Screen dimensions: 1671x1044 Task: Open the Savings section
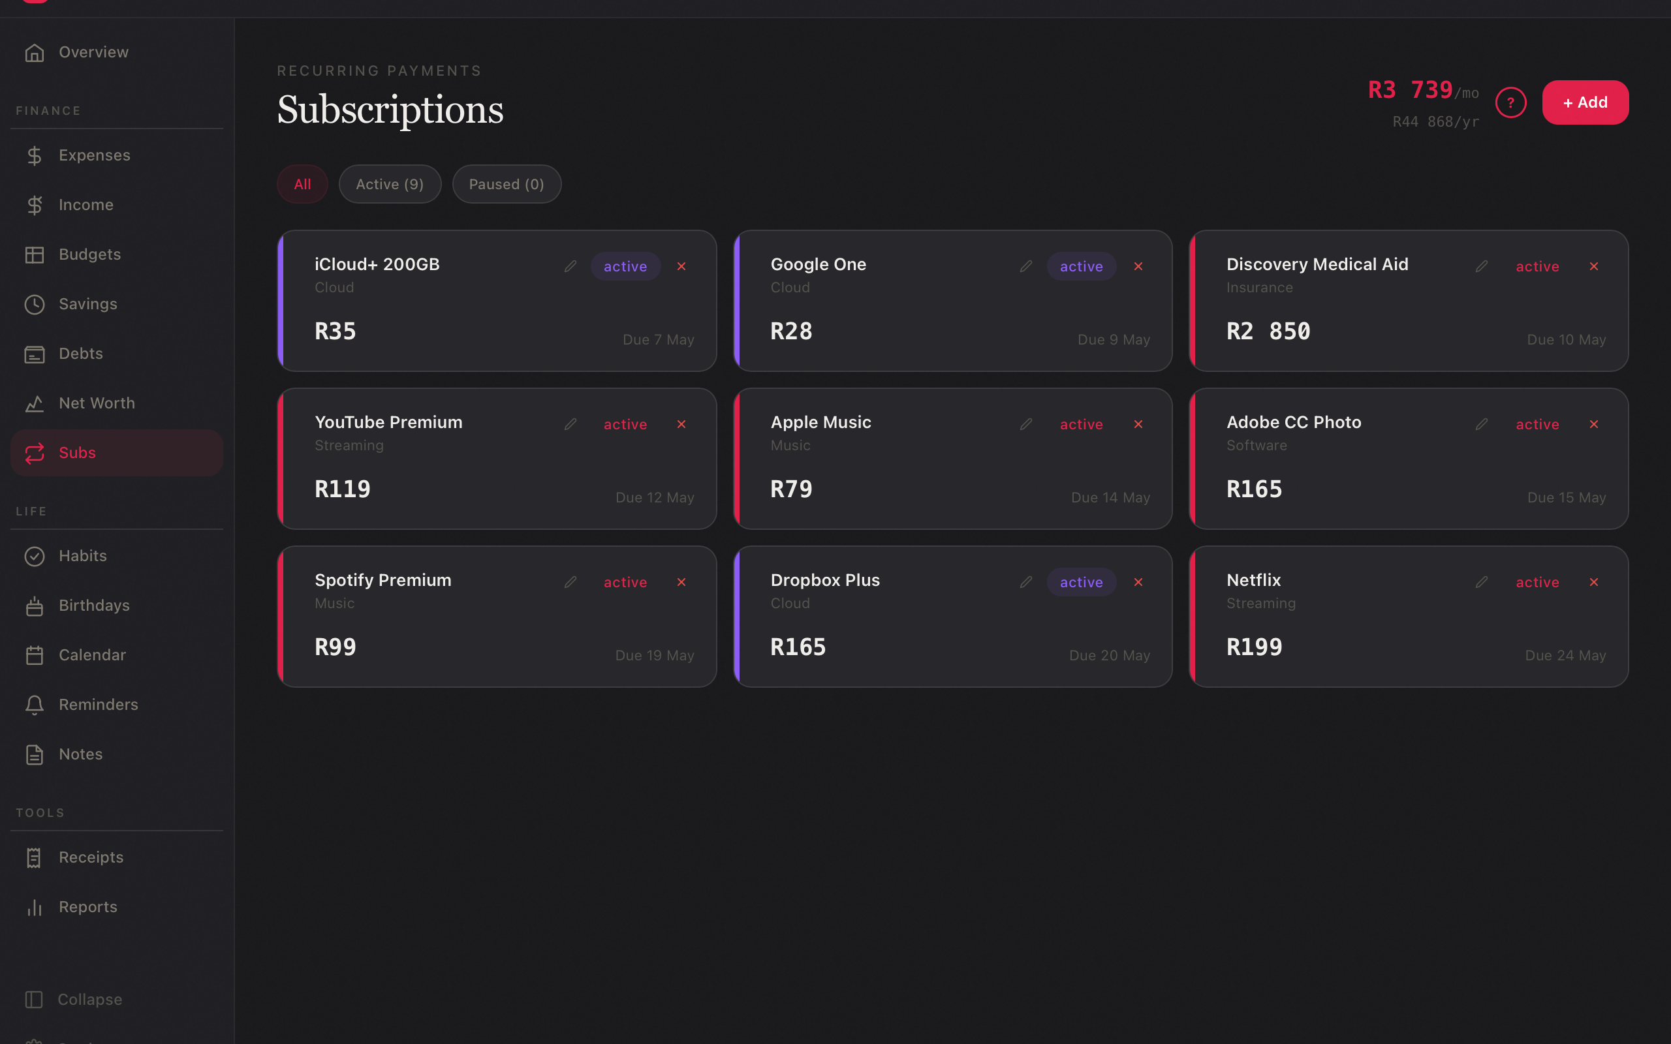tap(117, 305)
